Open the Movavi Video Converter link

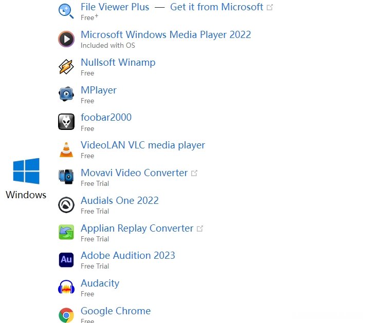point(134,173)
